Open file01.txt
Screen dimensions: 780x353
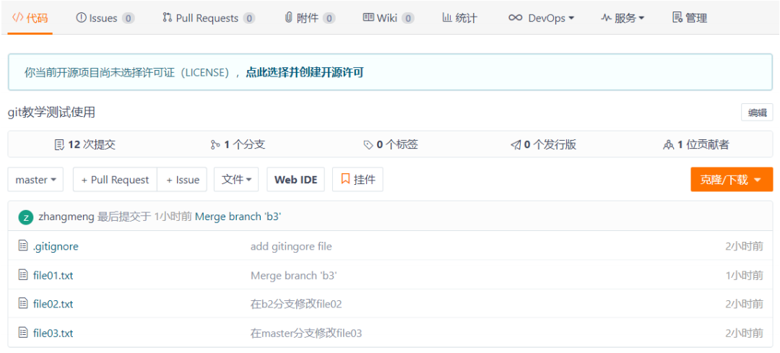[x=53, y=275]
